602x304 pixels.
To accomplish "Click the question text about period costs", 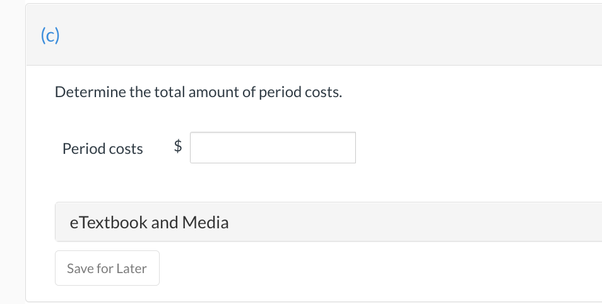I will point(198,93).
